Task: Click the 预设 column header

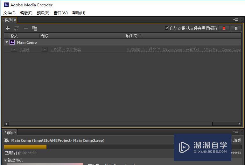Action: click(45, 36)
